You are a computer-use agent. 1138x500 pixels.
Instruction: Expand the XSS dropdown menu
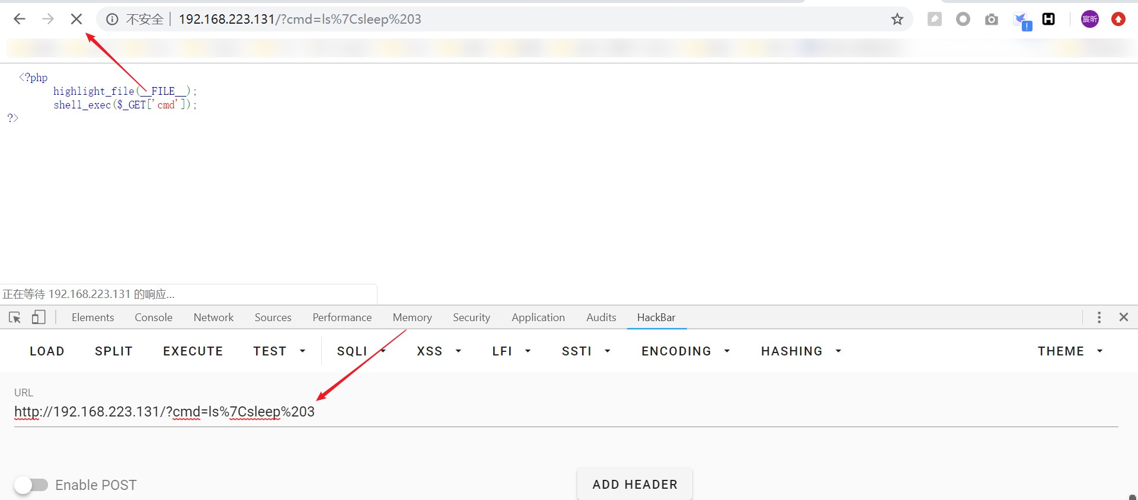(x=439, y=351)
